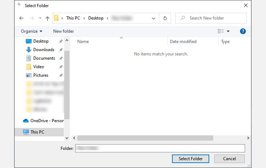
Task: Click the Pictures image icon
Action: (x=29, y=75)
